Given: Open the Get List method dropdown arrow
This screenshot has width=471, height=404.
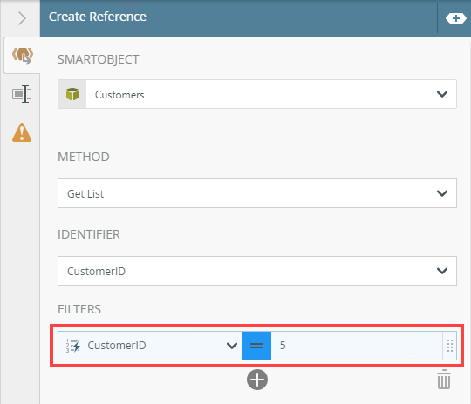Looking at the screenshot, I should click(x=442, y=193).
